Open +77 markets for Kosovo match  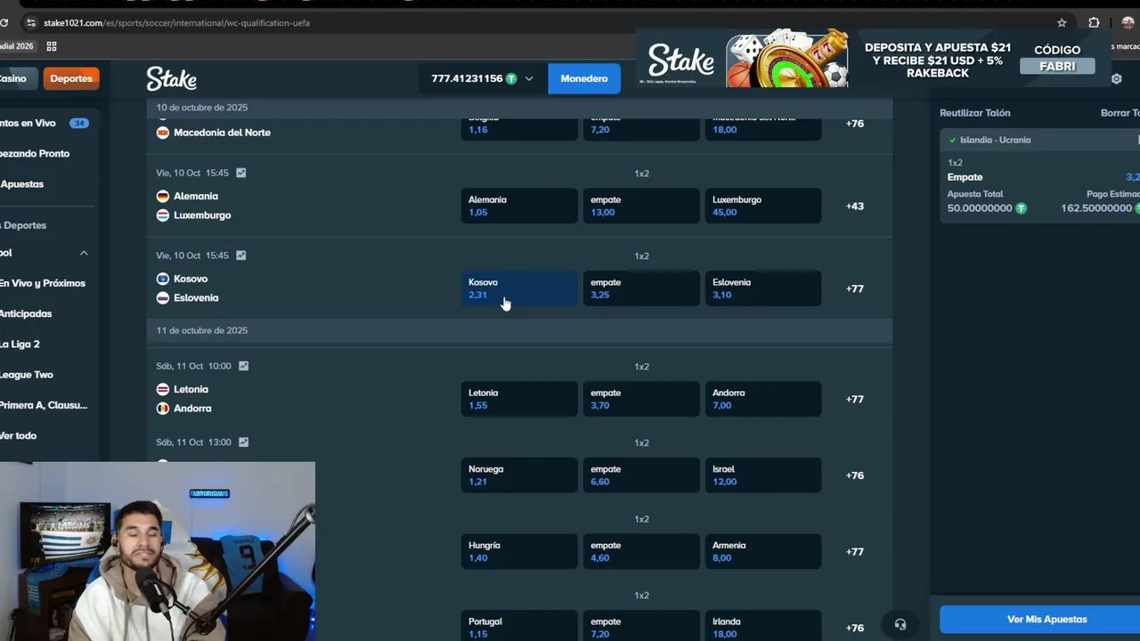point(855,288)
